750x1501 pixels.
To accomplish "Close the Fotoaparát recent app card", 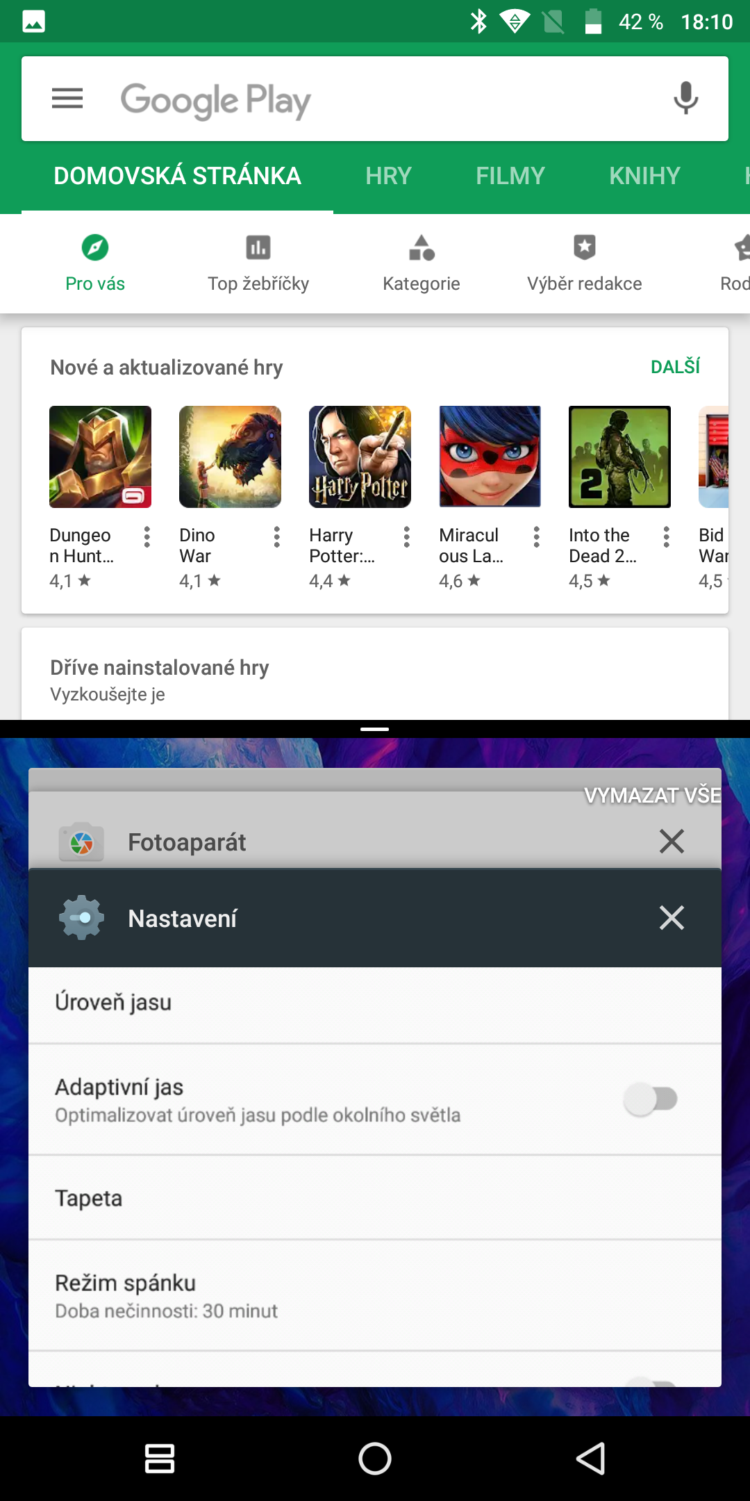I will pyautogui.click(x=672, y=841).
